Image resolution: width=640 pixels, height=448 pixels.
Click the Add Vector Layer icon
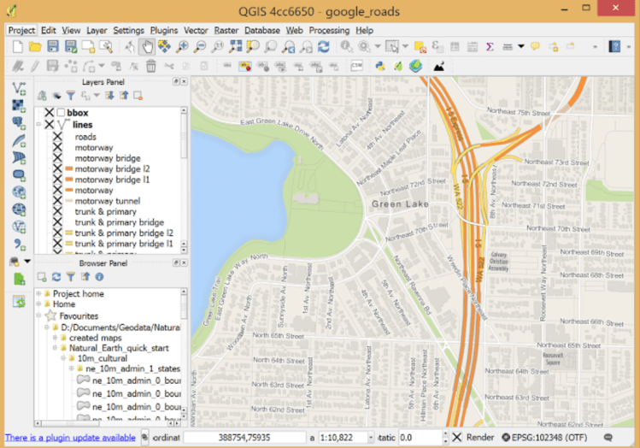pos(19,88)
